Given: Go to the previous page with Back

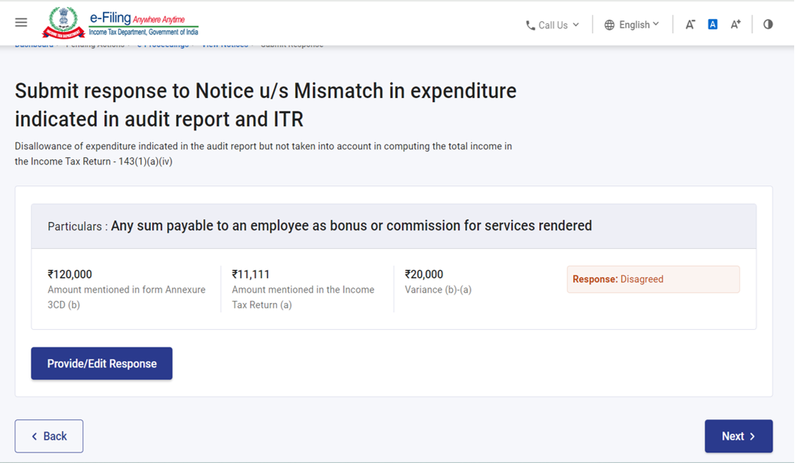Looking at the screenshot, I should 49,436.
